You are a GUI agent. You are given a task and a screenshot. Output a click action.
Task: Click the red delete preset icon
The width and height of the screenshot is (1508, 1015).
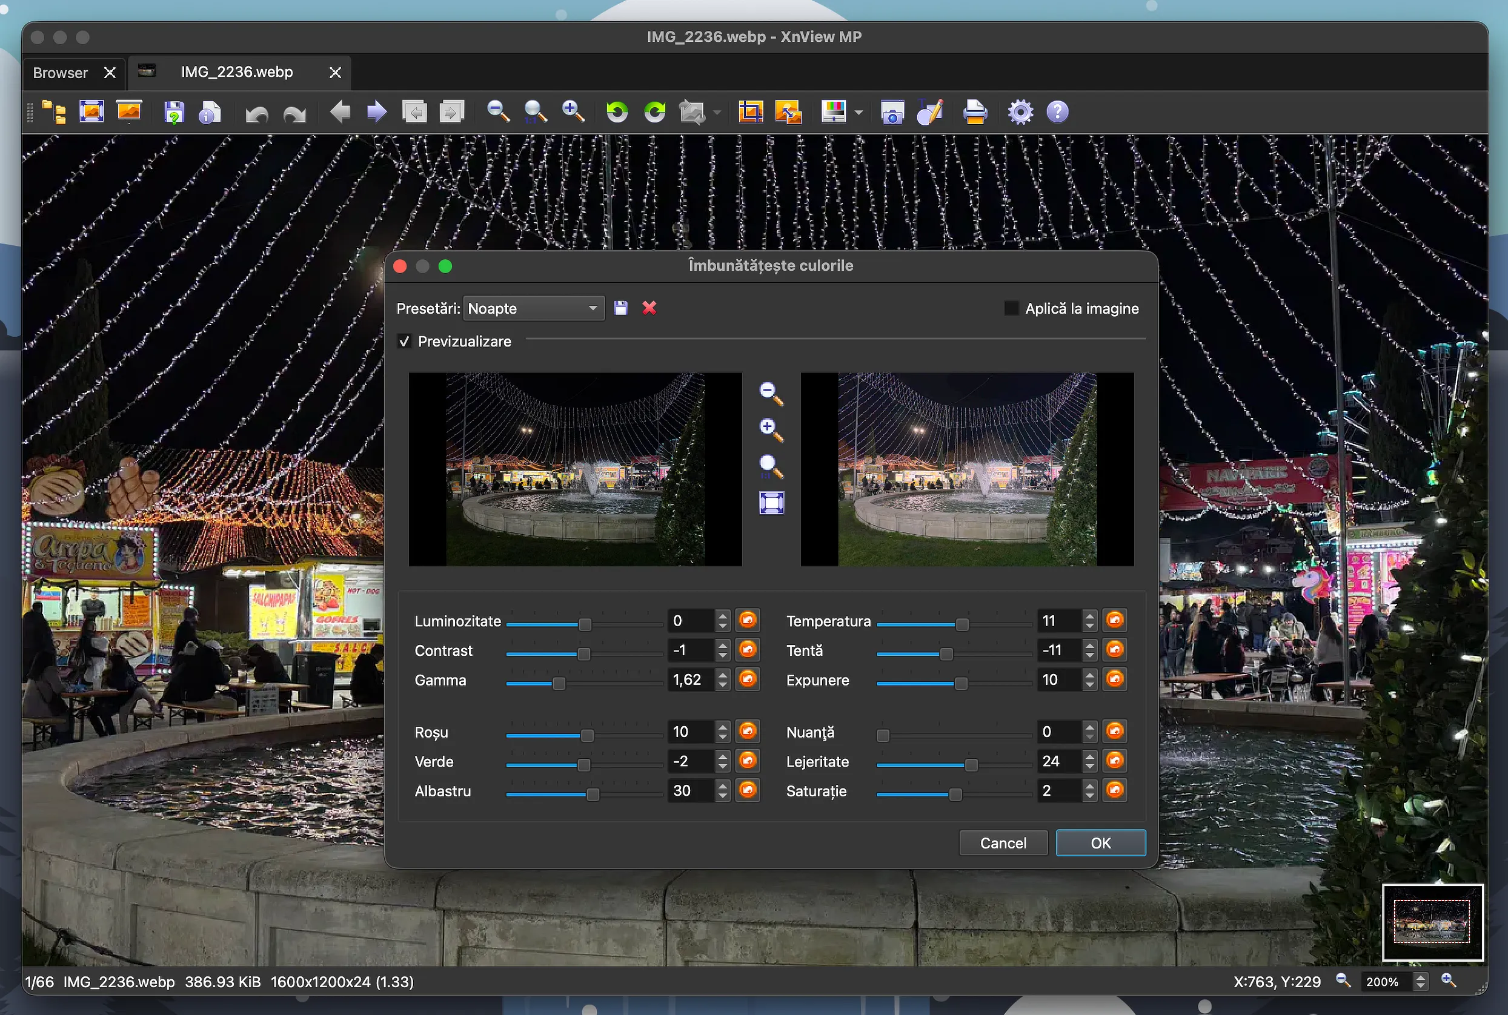tap(649, 308)
